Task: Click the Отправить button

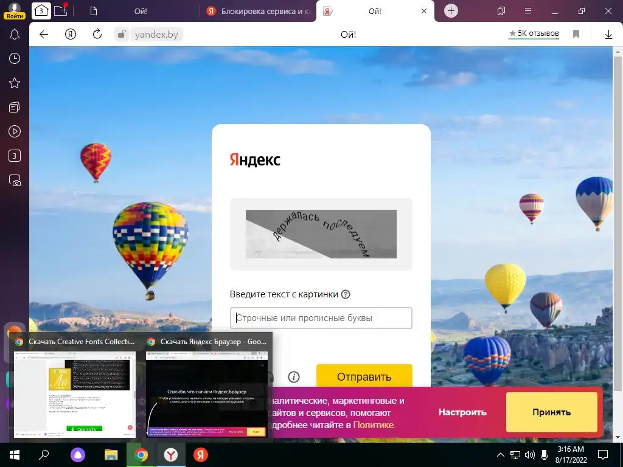Action: (364, 376)
